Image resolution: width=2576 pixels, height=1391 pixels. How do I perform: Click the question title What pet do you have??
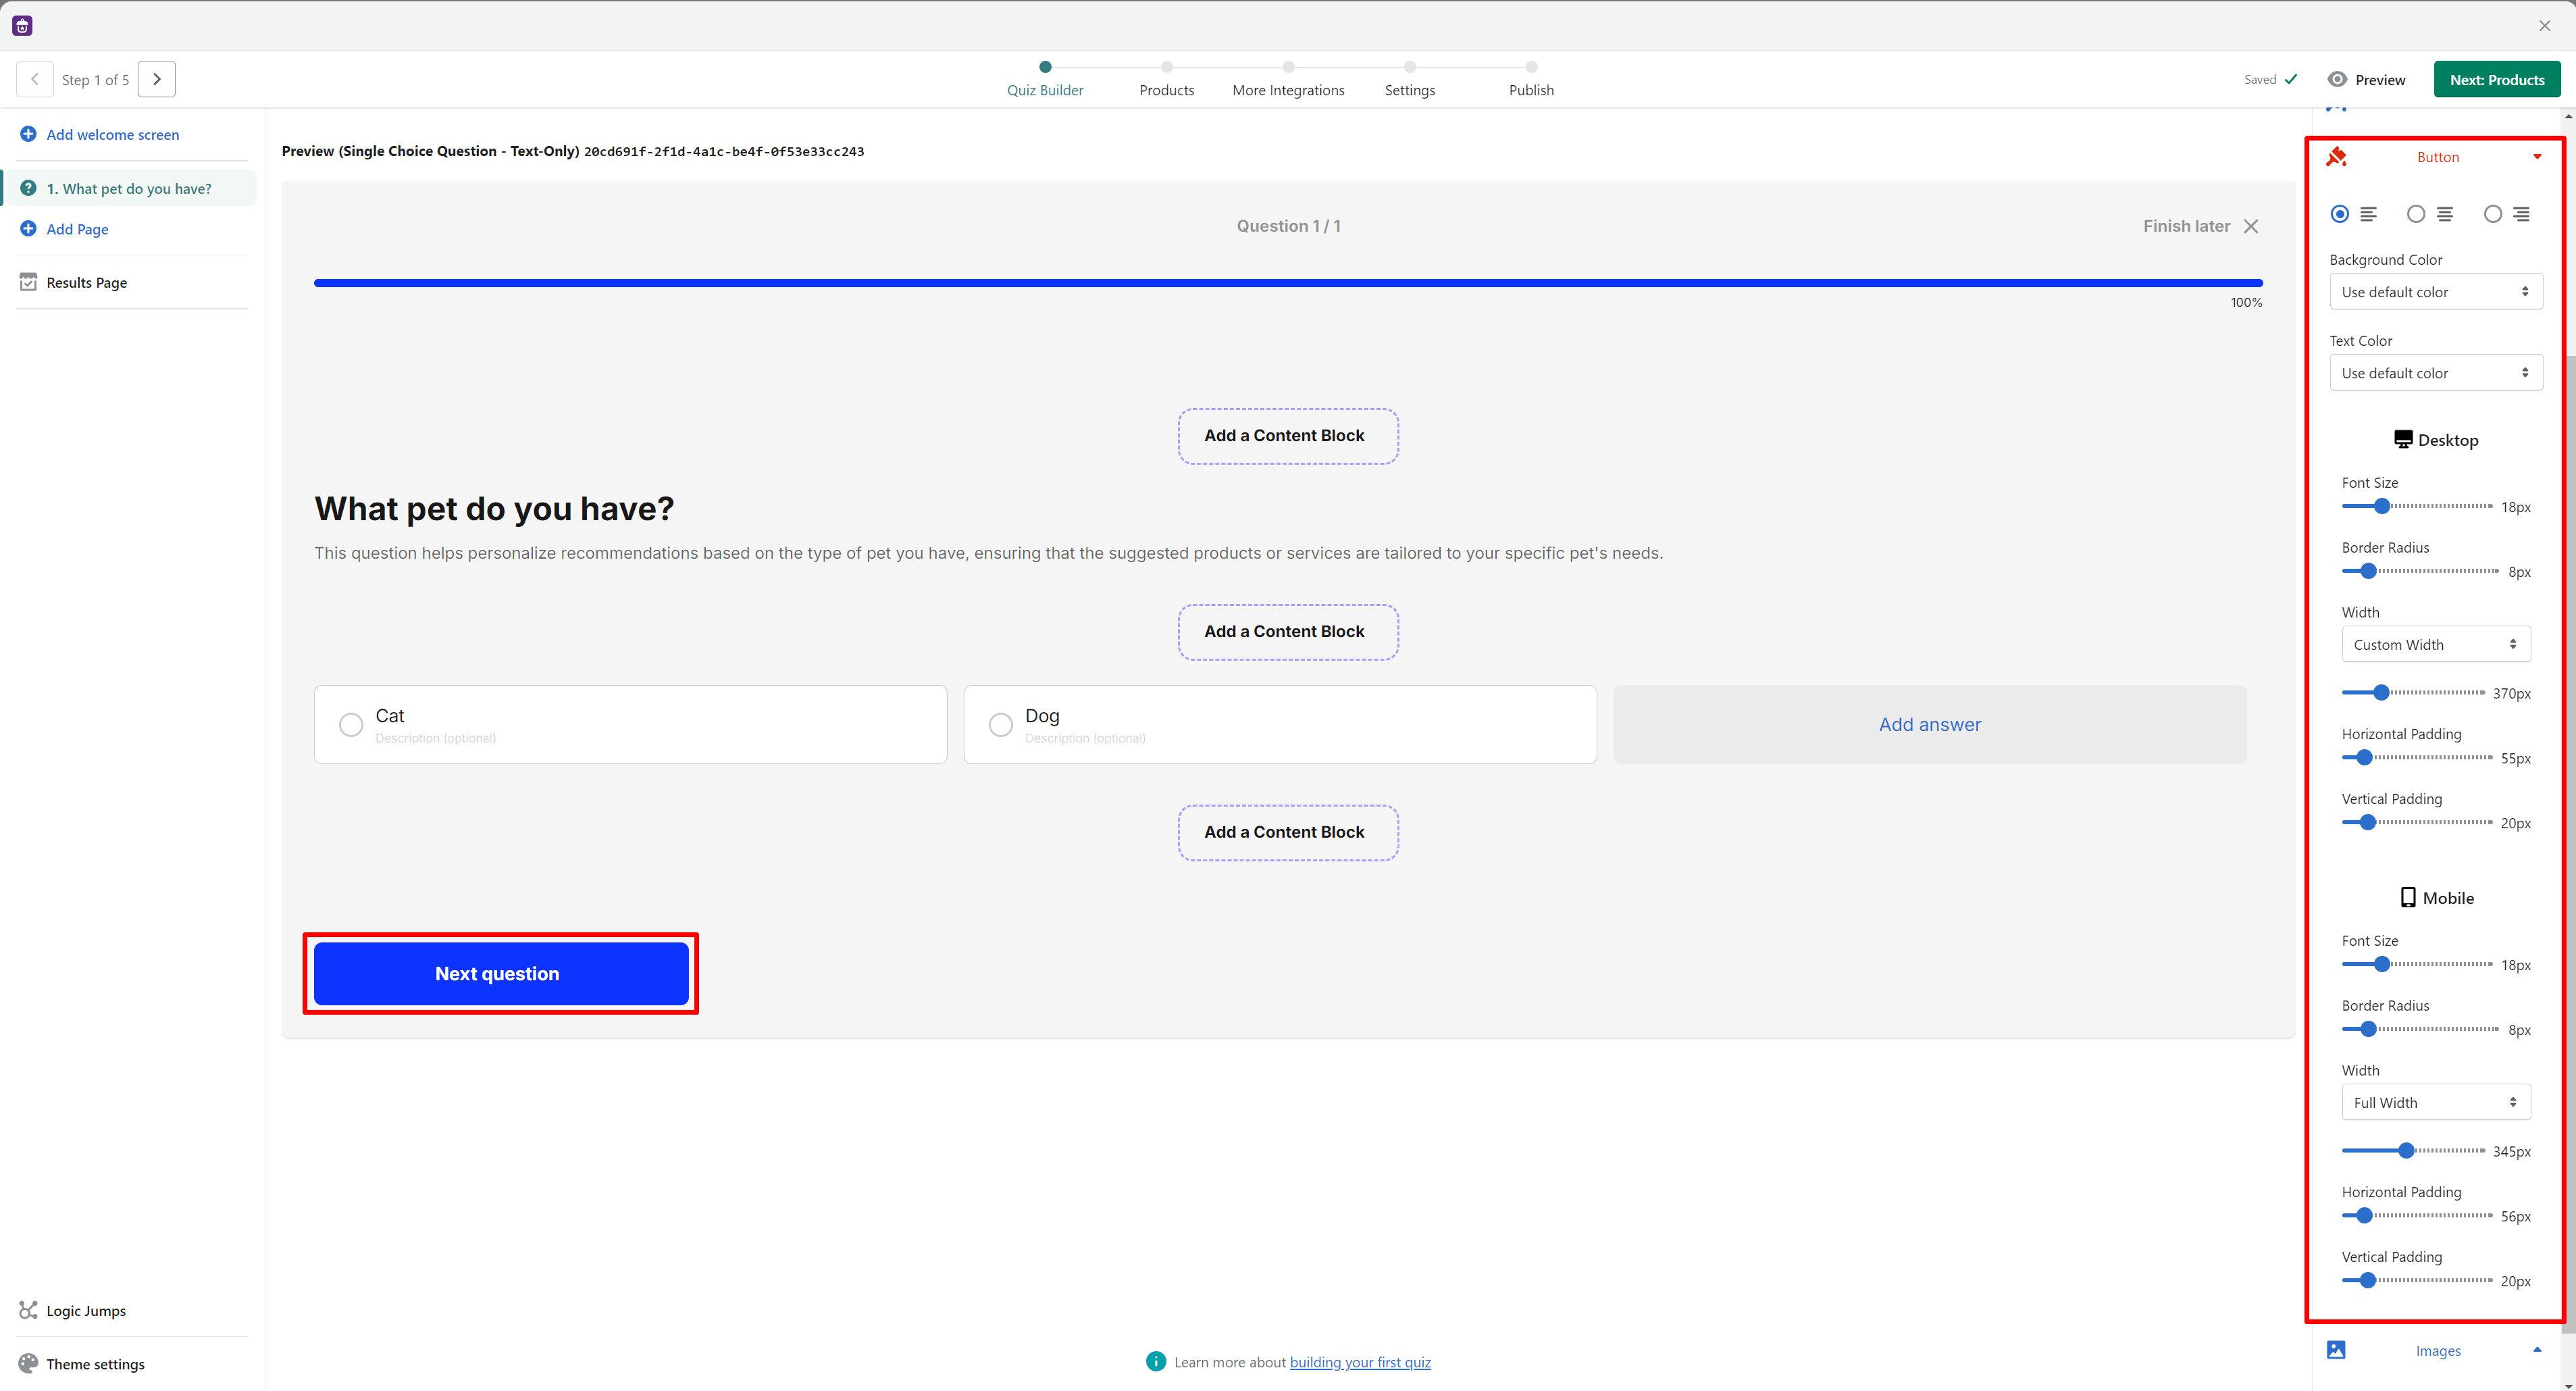pos(494,508)
